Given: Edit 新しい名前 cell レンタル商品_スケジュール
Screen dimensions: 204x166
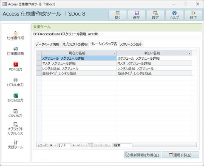Looking at the screenshot, I should (x=154, y=68).
